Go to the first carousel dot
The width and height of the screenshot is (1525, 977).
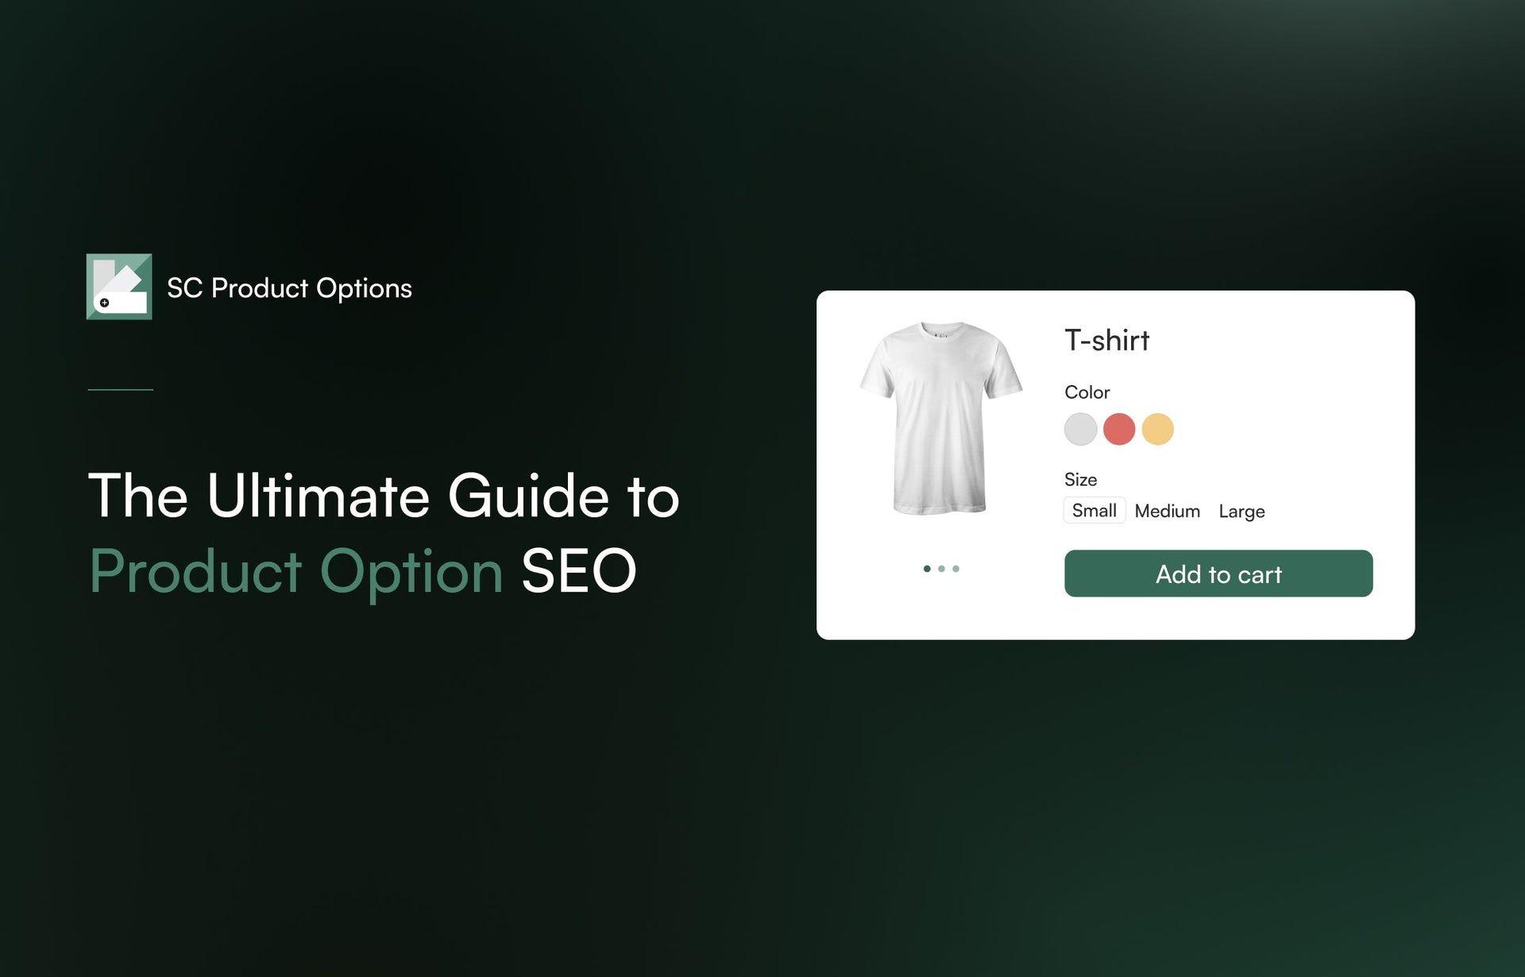click(927, 569)
